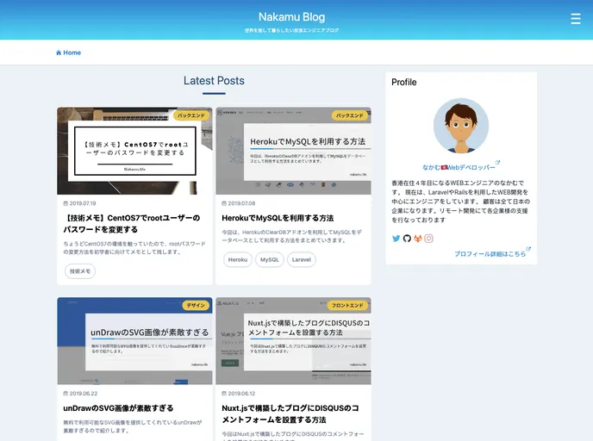Click the 2019.06.12 post date
Screen dimensions: 593x441
(241, 394)
